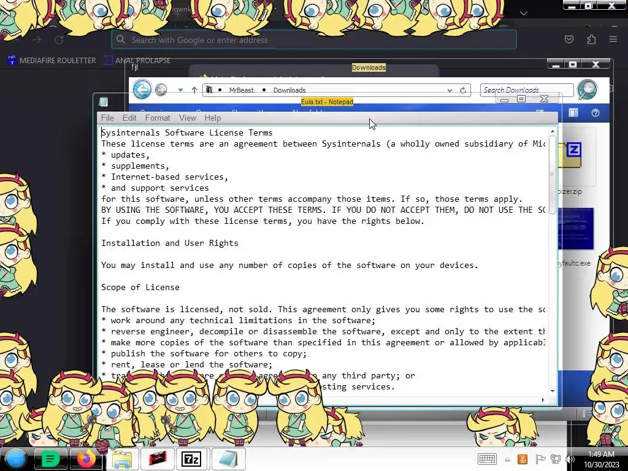Open the File menu in Notepad

point(107,118)
